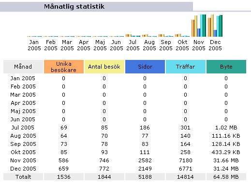Select the Månad column header
This screenshot has width=251, height=186.
click(23, 67)
